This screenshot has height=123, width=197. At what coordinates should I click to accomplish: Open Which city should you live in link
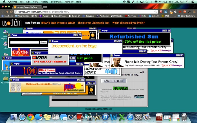[128, 23]
